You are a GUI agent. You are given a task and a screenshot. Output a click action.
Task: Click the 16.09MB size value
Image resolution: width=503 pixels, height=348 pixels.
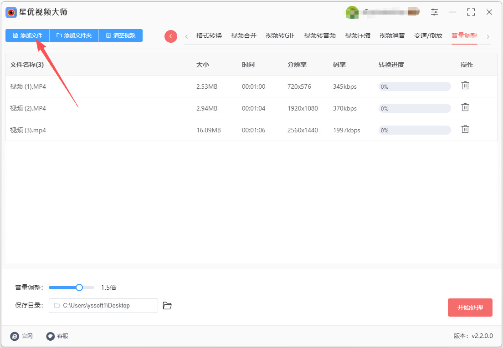pos(209,130)
